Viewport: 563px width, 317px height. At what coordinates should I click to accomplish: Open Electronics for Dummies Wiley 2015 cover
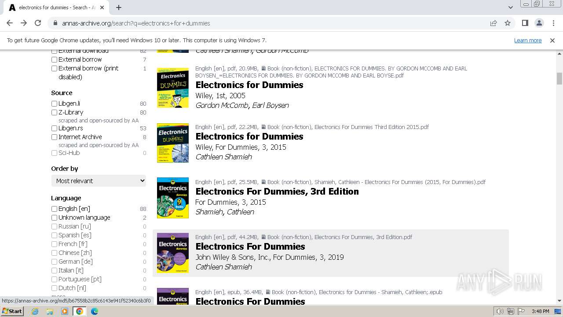(173, 143)
